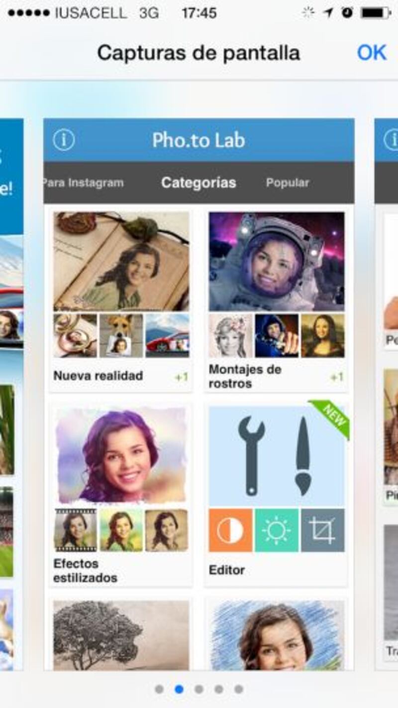Select the crop tool icon
The height and width of the screenshot is (708, 398).
point(322,530)
